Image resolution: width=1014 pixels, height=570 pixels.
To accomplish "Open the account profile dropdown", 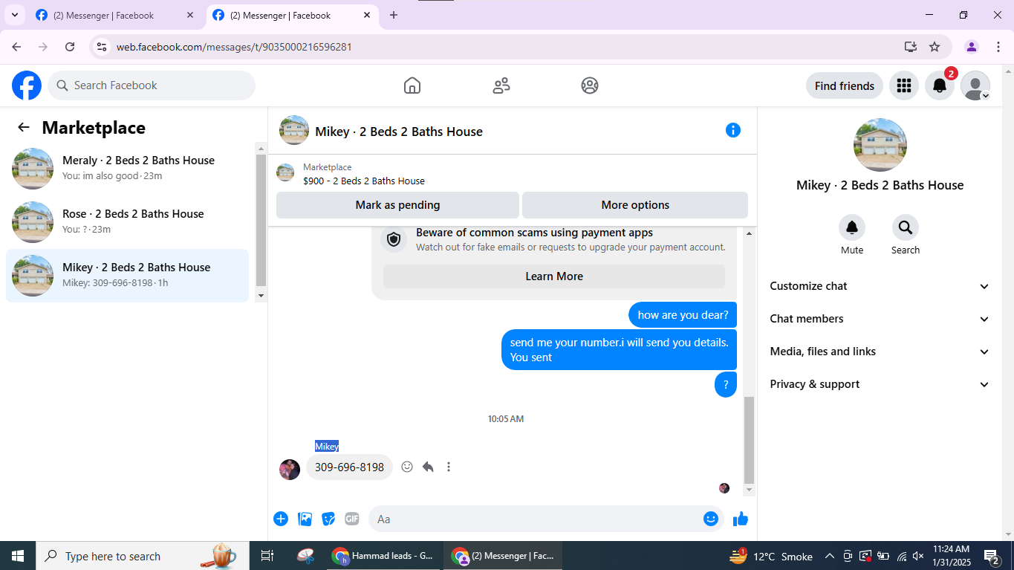I will [x=975, y=85].
